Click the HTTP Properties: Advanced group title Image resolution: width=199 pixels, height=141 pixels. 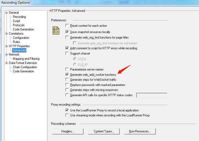[x=67, y=11]
